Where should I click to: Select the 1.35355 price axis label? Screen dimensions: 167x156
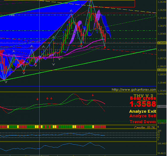[x=162, y=91]
